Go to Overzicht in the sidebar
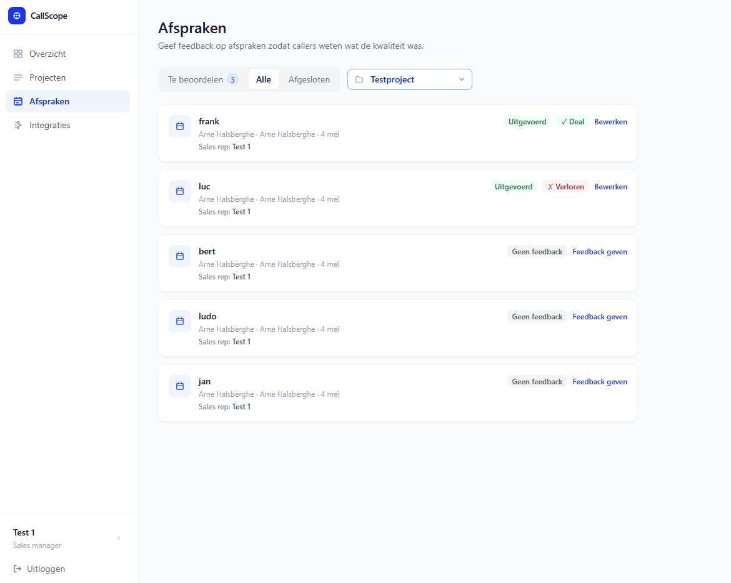Screen dimensions: 731x583 (x=67, y=54)
